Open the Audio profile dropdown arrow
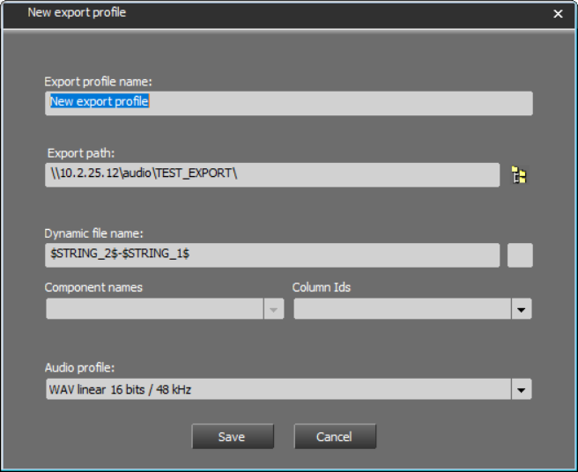578x472 pixels. 522,389
